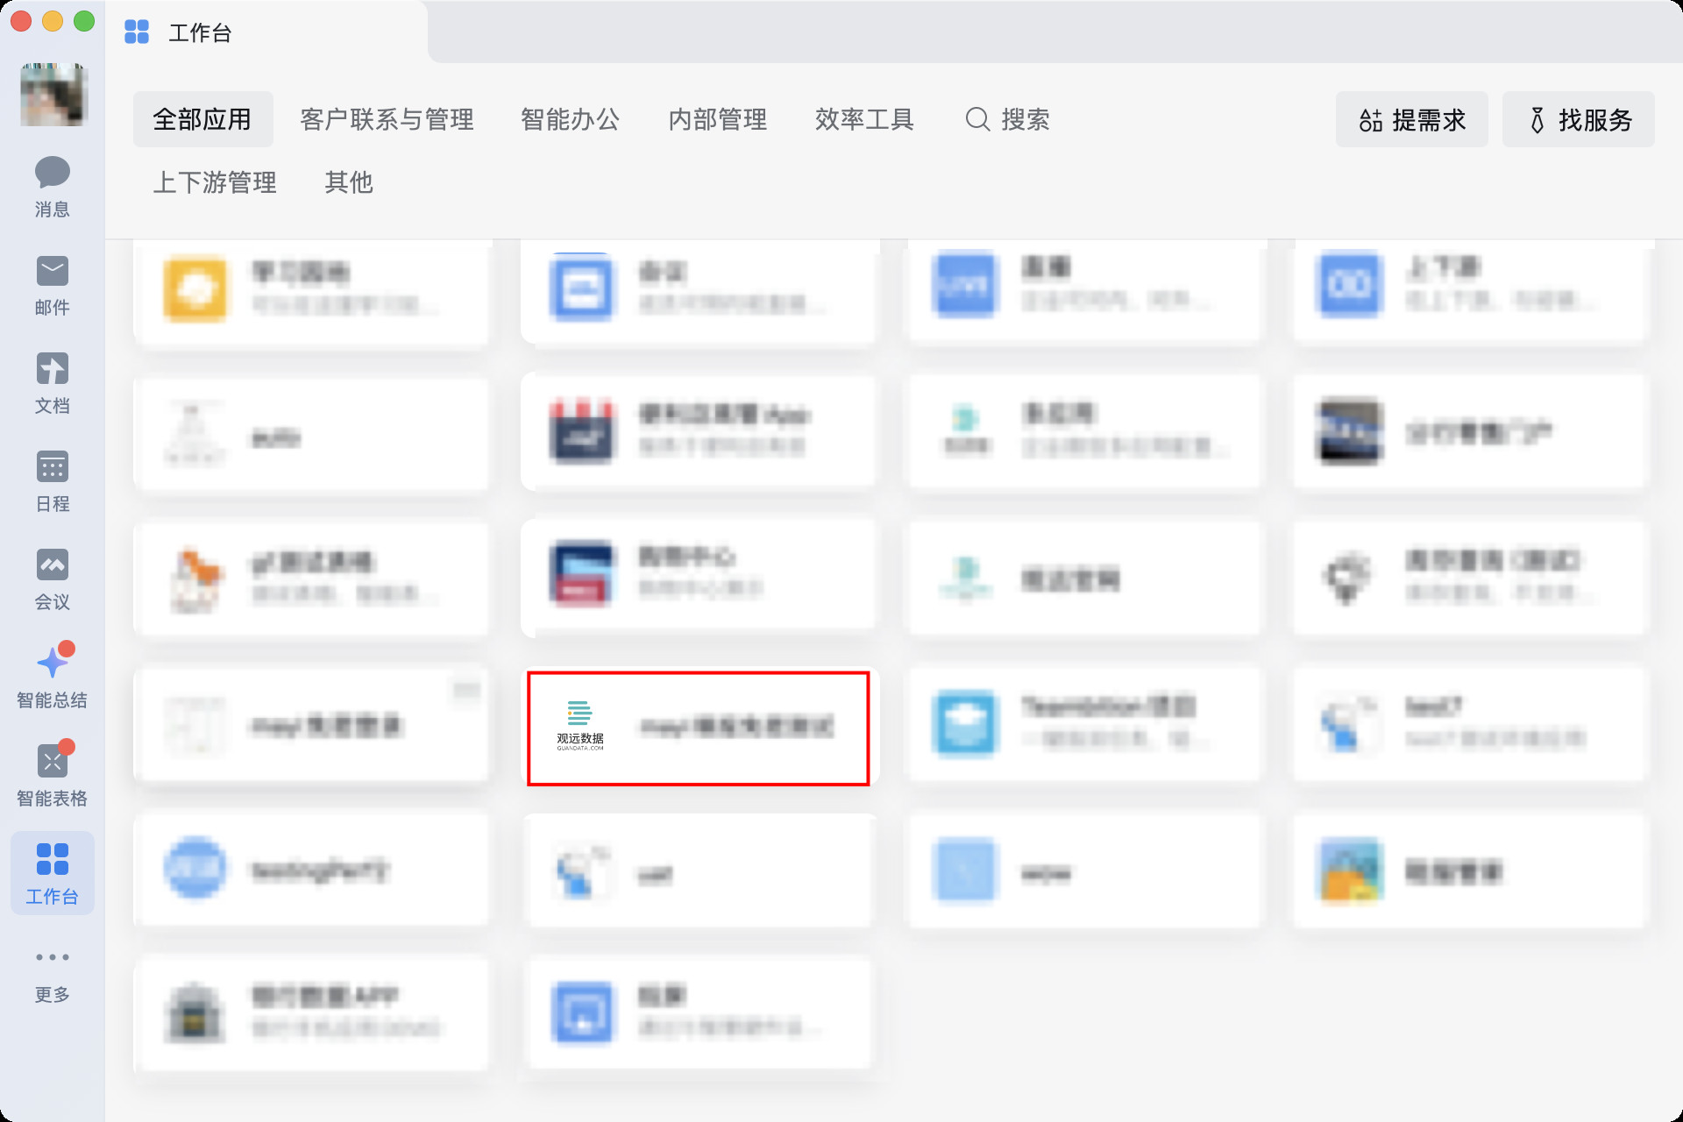This screenshot has height=1122, width=1683.
Task: Expand the 更多 three-dots menu
Action: point(52,957)
